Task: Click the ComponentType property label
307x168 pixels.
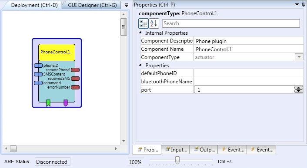Action: click(160, 57)
